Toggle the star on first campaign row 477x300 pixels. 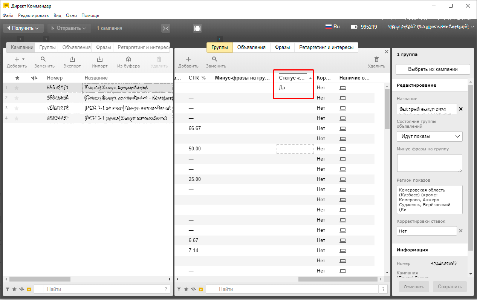pos(17,88)
